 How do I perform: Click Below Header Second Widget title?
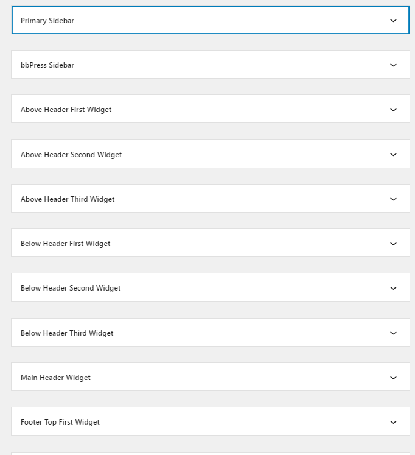click(71, 289)
